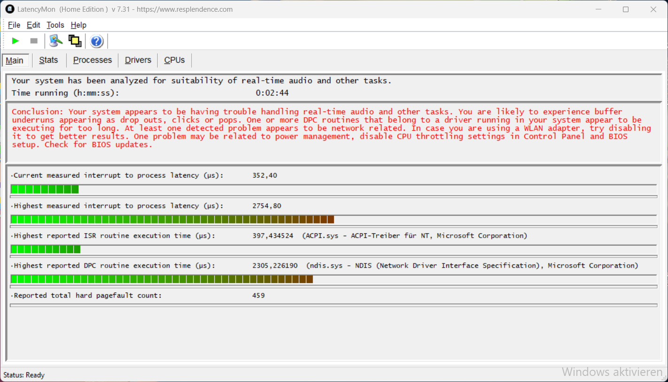Maximize the LatencyMon window
This screenshot has height=382, width=668.
tap(626, 9)
